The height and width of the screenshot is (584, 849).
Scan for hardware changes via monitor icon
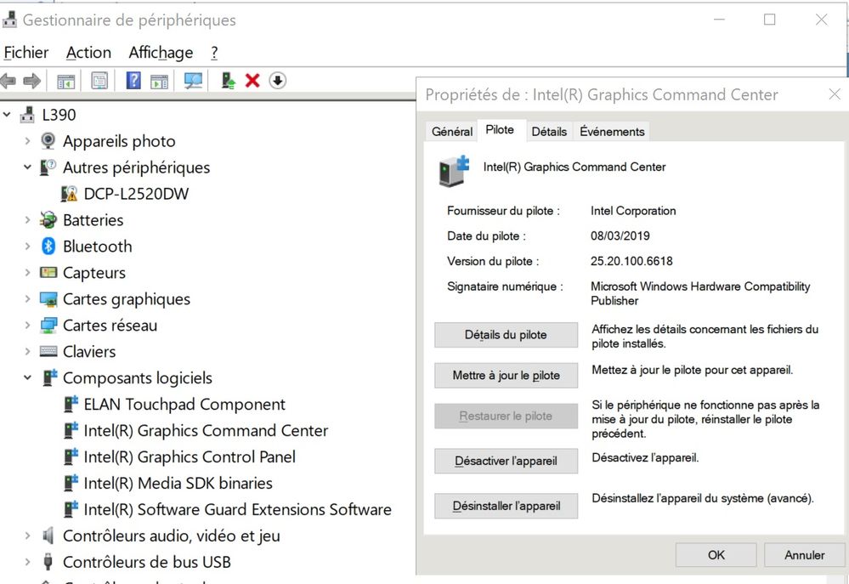193,82
